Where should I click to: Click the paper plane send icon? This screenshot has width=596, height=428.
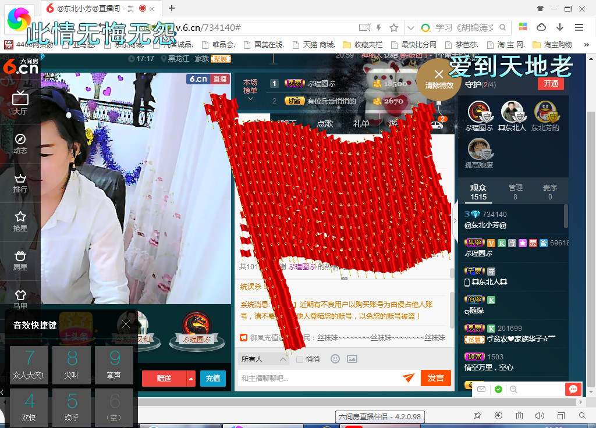click(409, 377)
